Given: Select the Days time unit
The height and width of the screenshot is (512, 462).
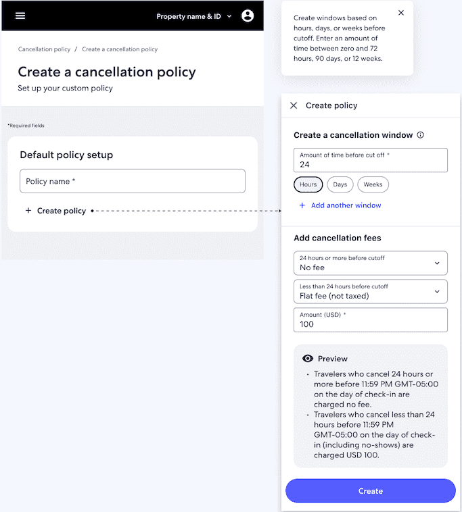Looking at the screenshot, I should 340,184.
